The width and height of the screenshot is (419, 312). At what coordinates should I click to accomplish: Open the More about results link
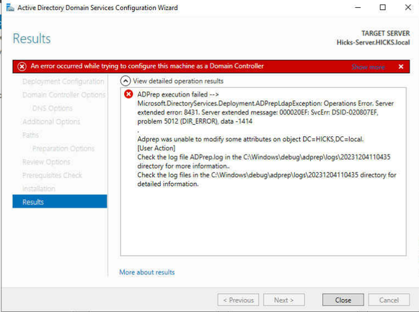point(147,272)
